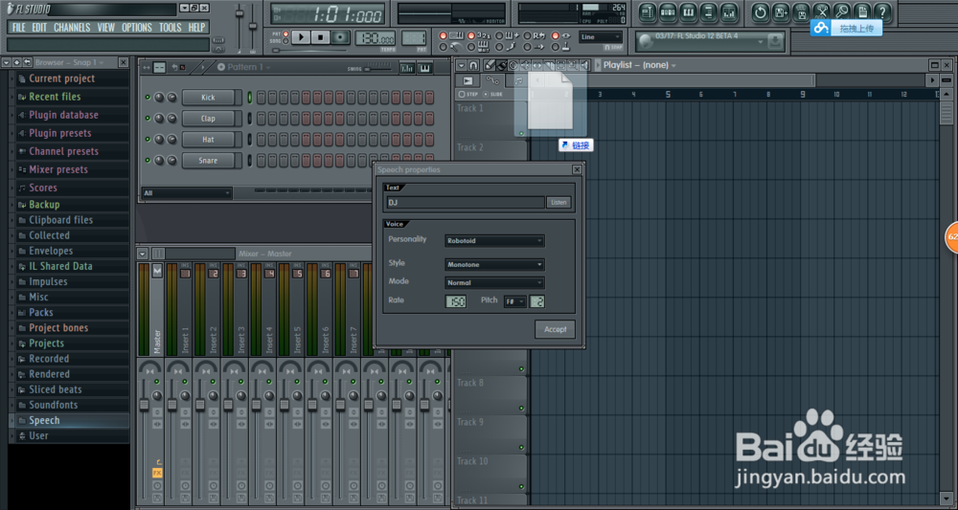Open the TOOLS menu
The height and width of the screenshot is (510, 958).
(171, 28)
